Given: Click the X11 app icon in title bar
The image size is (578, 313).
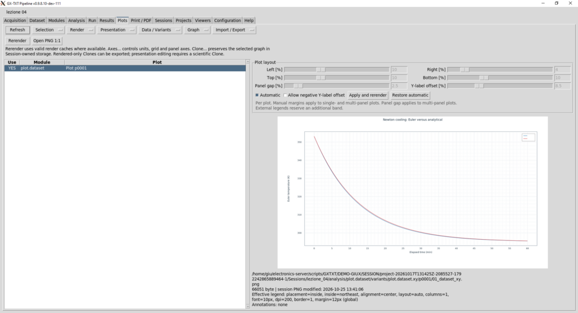Looking at the screenshot, I should tap(3, 3).
